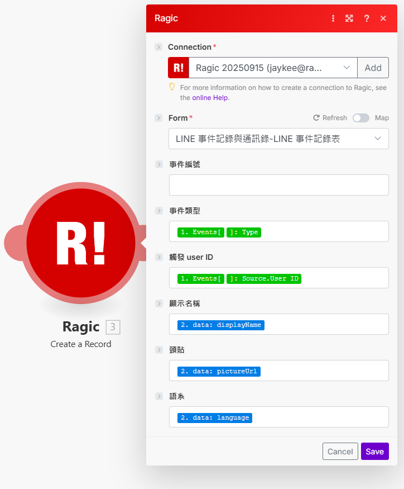Select the ']: Type' pill

(244, 232)
